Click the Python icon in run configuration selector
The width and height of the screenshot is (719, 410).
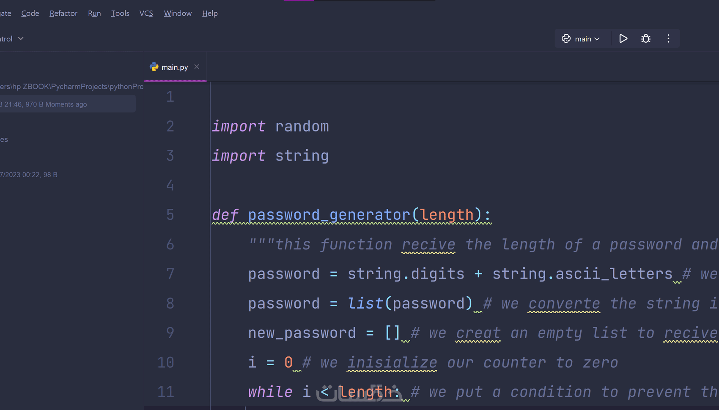pos(566,39)
